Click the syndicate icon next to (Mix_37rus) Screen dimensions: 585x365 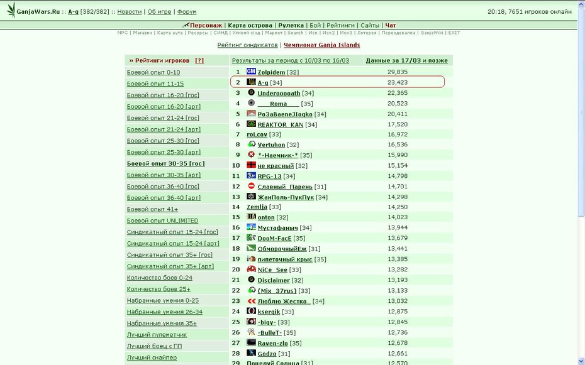coord(251,290)
